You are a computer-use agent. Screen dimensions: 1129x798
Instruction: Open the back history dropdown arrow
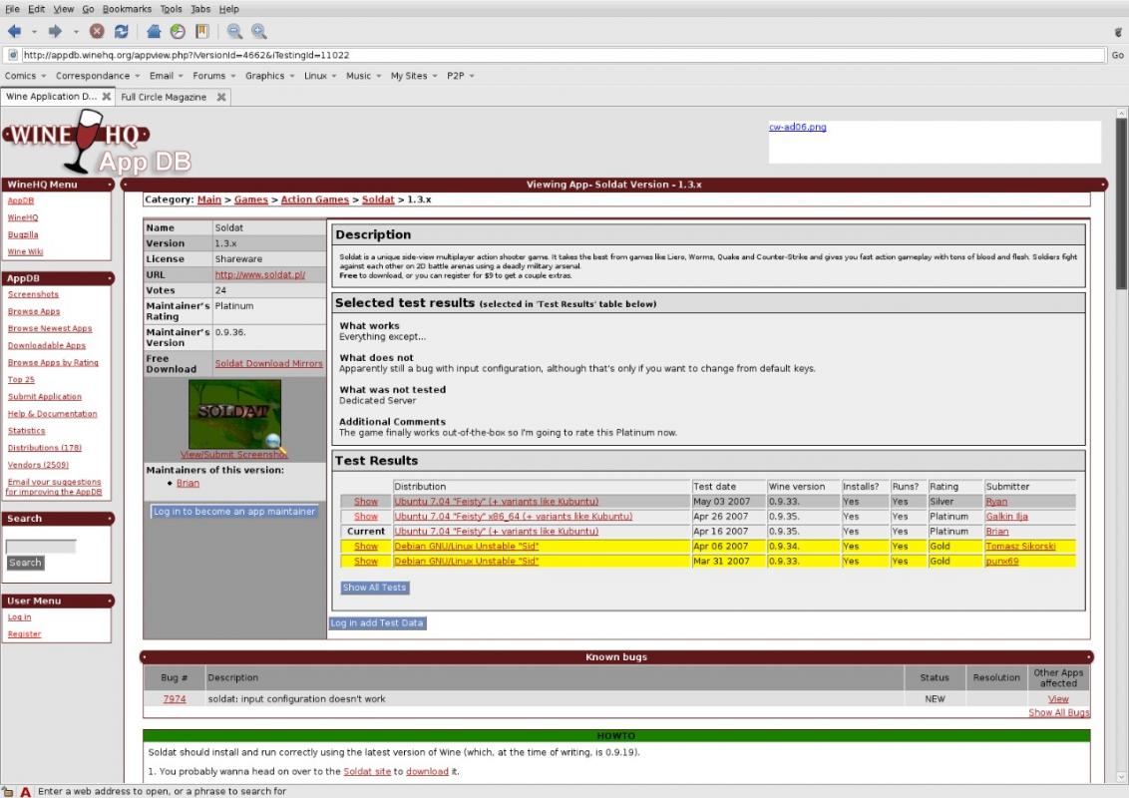click(x=34, y=32)
